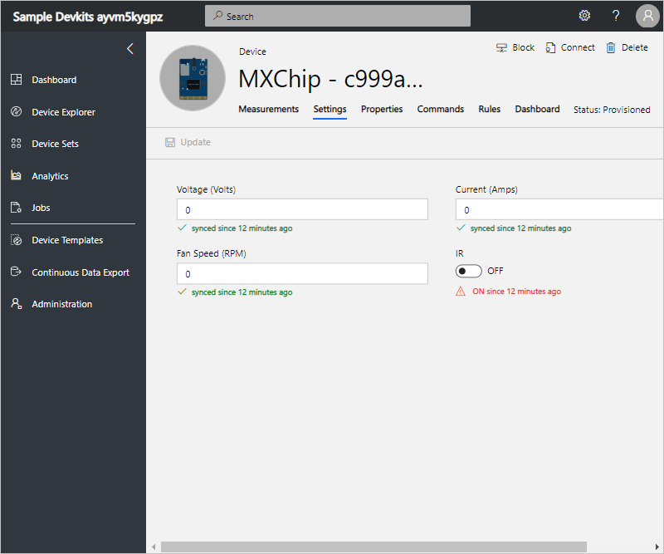Screen dimensions: 664x554
Task: Toggle the IR switch to ON
Action: pos(469,271)
